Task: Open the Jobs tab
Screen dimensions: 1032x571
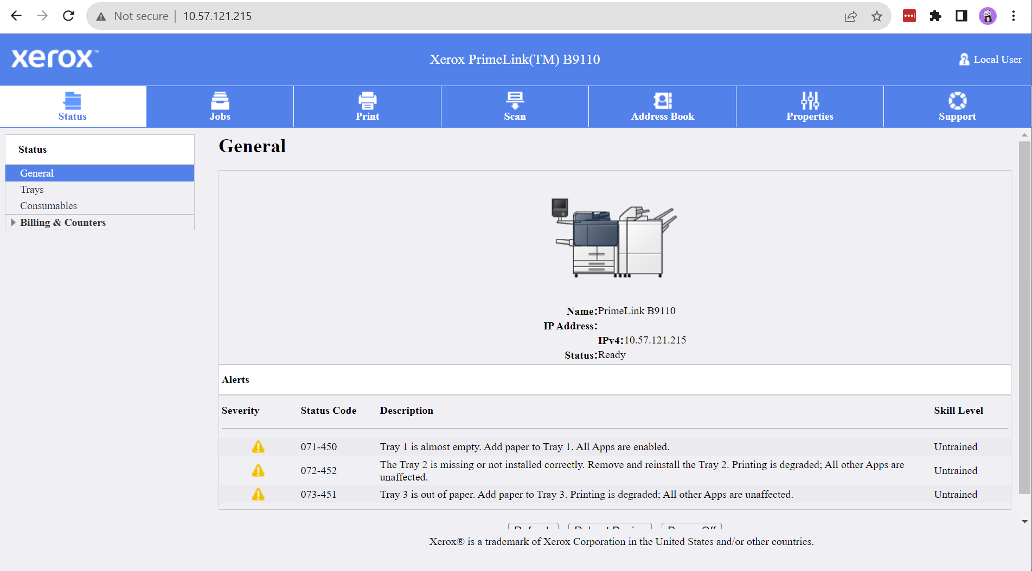Action: point(220,107)
